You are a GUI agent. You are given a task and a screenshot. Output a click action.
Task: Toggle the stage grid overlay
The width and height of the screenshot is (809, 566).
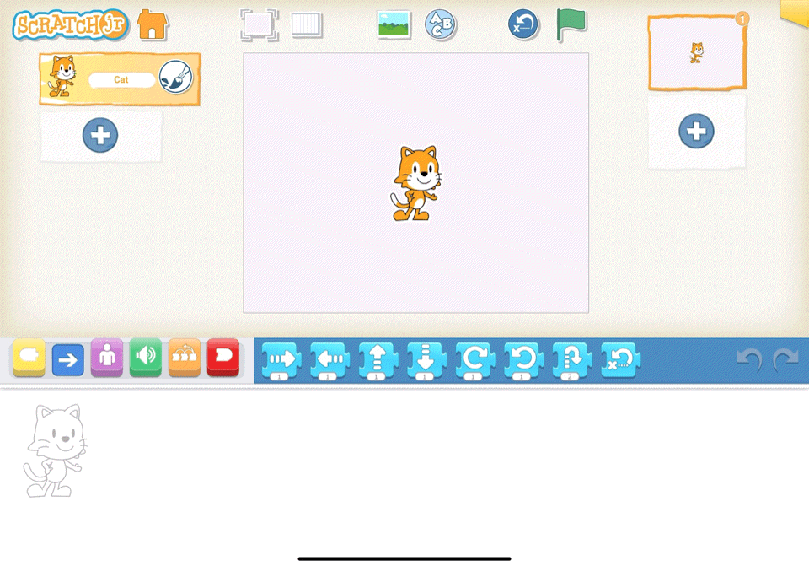pyautogui.click(x=307, y=24)
